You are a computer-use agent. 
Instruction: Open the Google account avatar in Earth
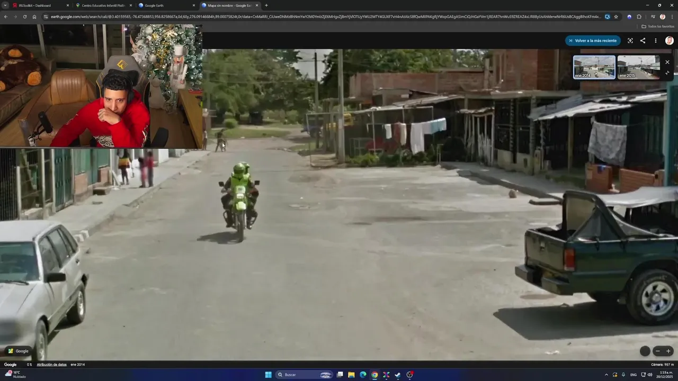pos(670,41)
